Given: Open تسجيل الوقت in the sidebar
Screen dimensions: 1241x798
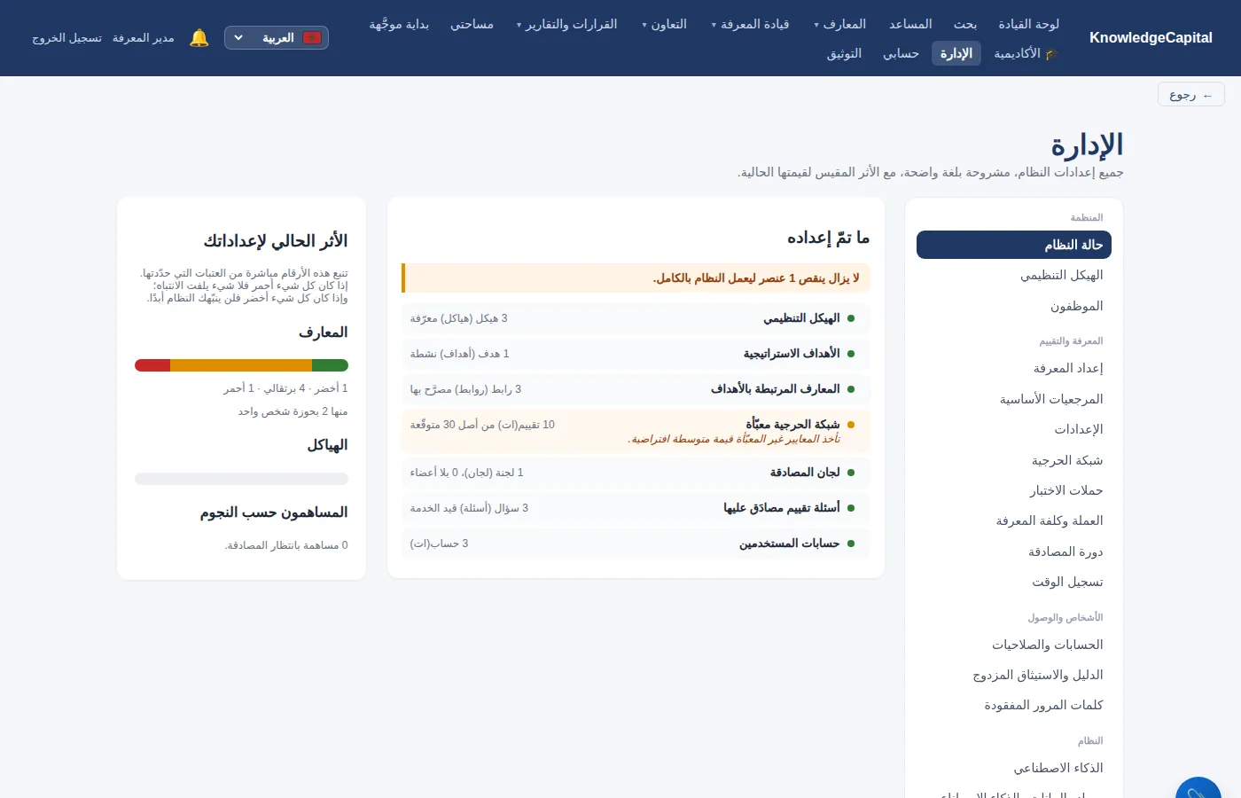Looking at the screenshot, I should [x=1014, y=582].
